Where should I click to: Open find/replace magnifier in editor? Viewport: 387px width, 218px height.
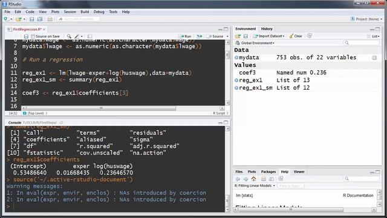pos(69,36)
